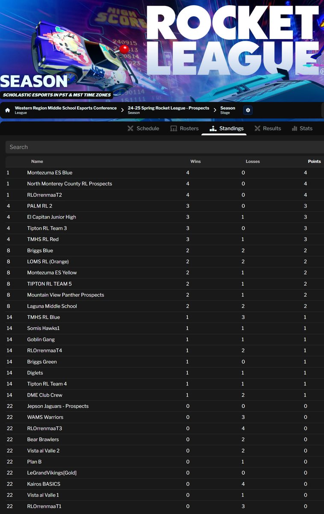Sort by the Name column header
The width and height of the screenshot is (324, 514).
point(37,161)
